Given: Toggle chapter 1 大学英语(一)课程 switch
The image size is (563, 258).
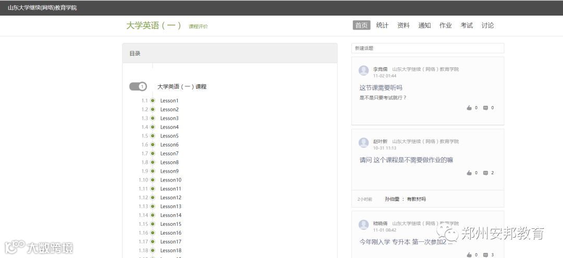Looking at the screenshot, I should tap(138, 87).
